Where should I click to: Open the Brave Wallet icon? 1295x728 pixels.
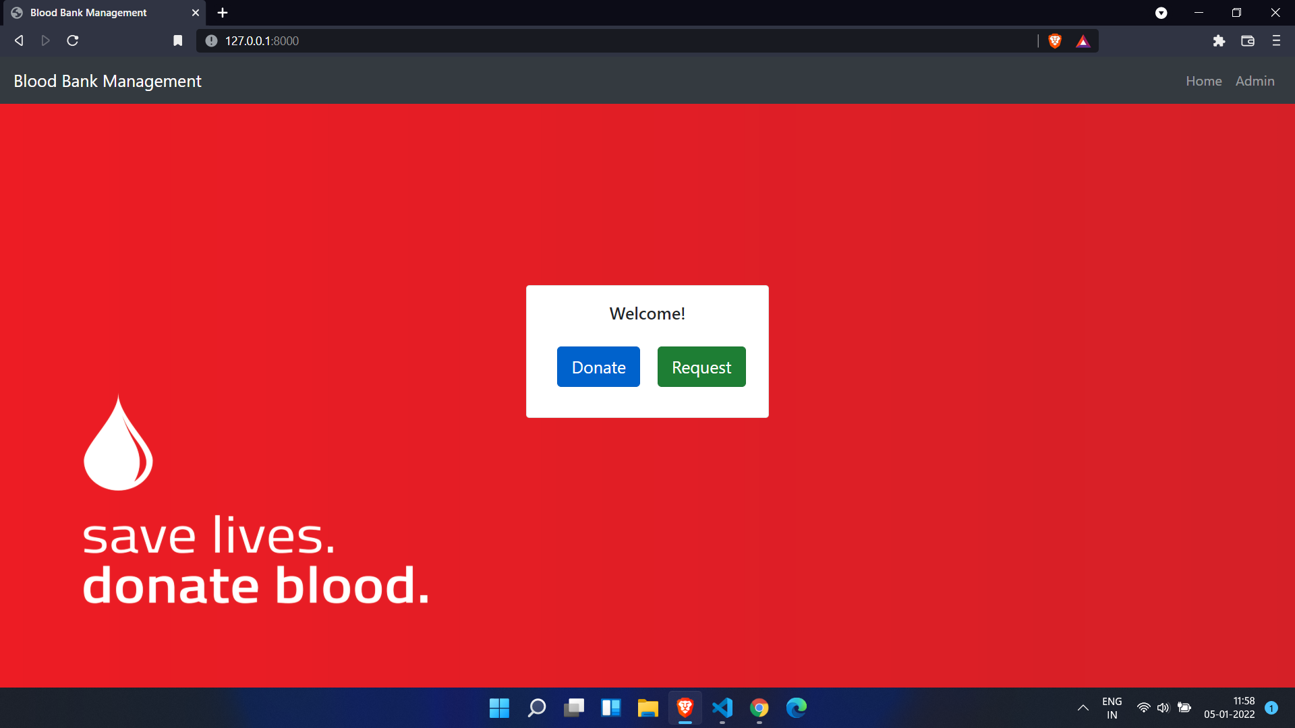[x=1247, y=40]
